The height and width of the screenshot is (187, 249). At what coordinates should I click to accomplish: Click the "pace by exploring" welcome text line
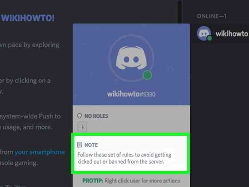coord(30,45)
